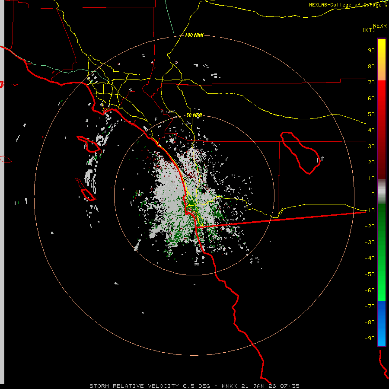This screenshot has width=389, height=389.
Task: Click the red Salton Sea outline
Action: 300,153
